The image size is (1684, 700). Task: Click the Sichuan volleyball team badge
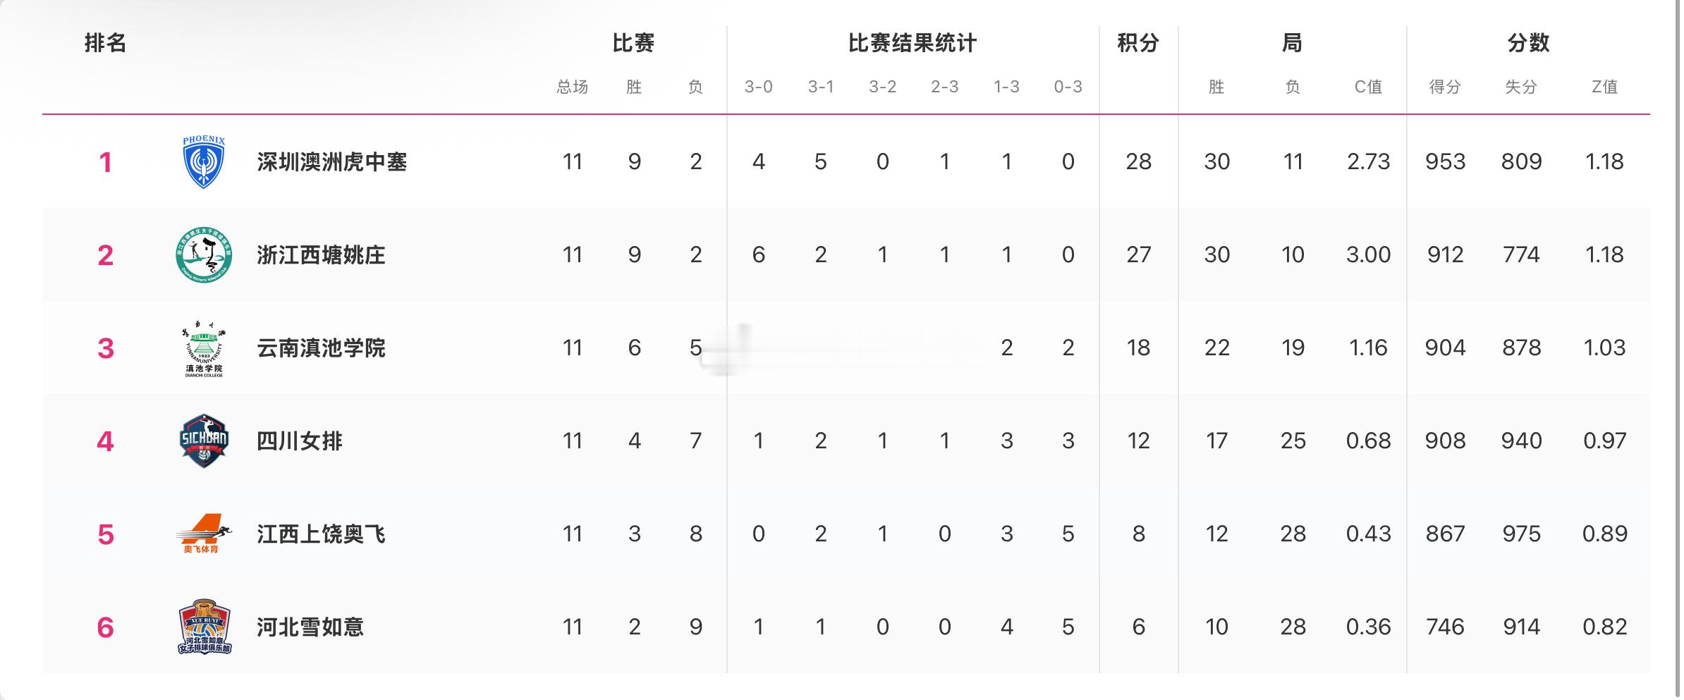(204, 441)
